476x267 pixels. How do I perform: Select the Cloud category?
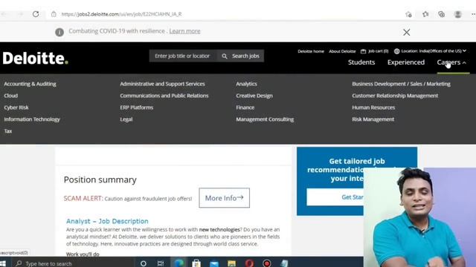pos(11,96)
